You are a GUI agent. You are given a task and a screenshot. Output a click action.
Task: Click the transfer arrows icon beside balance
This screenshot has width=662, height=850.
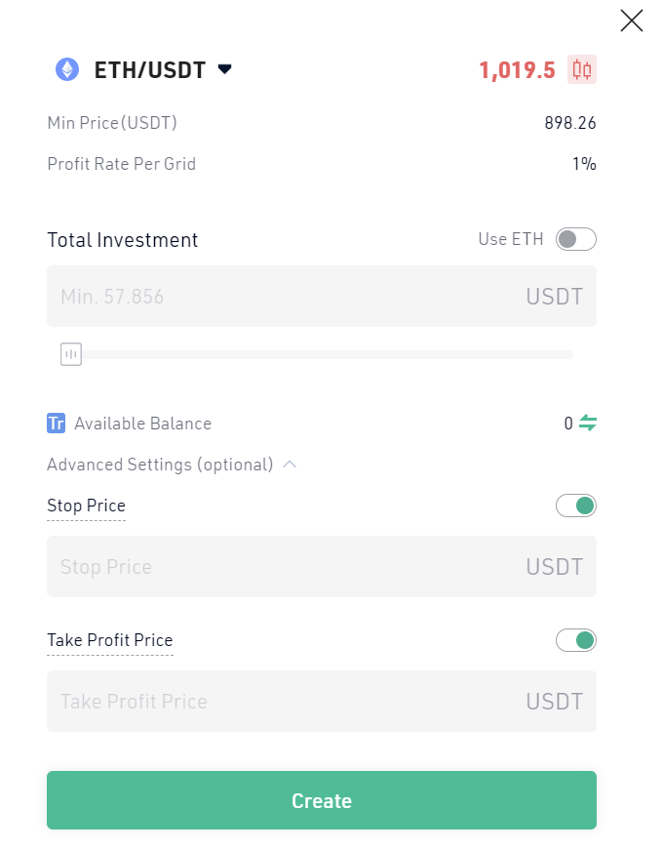[588, 423]
